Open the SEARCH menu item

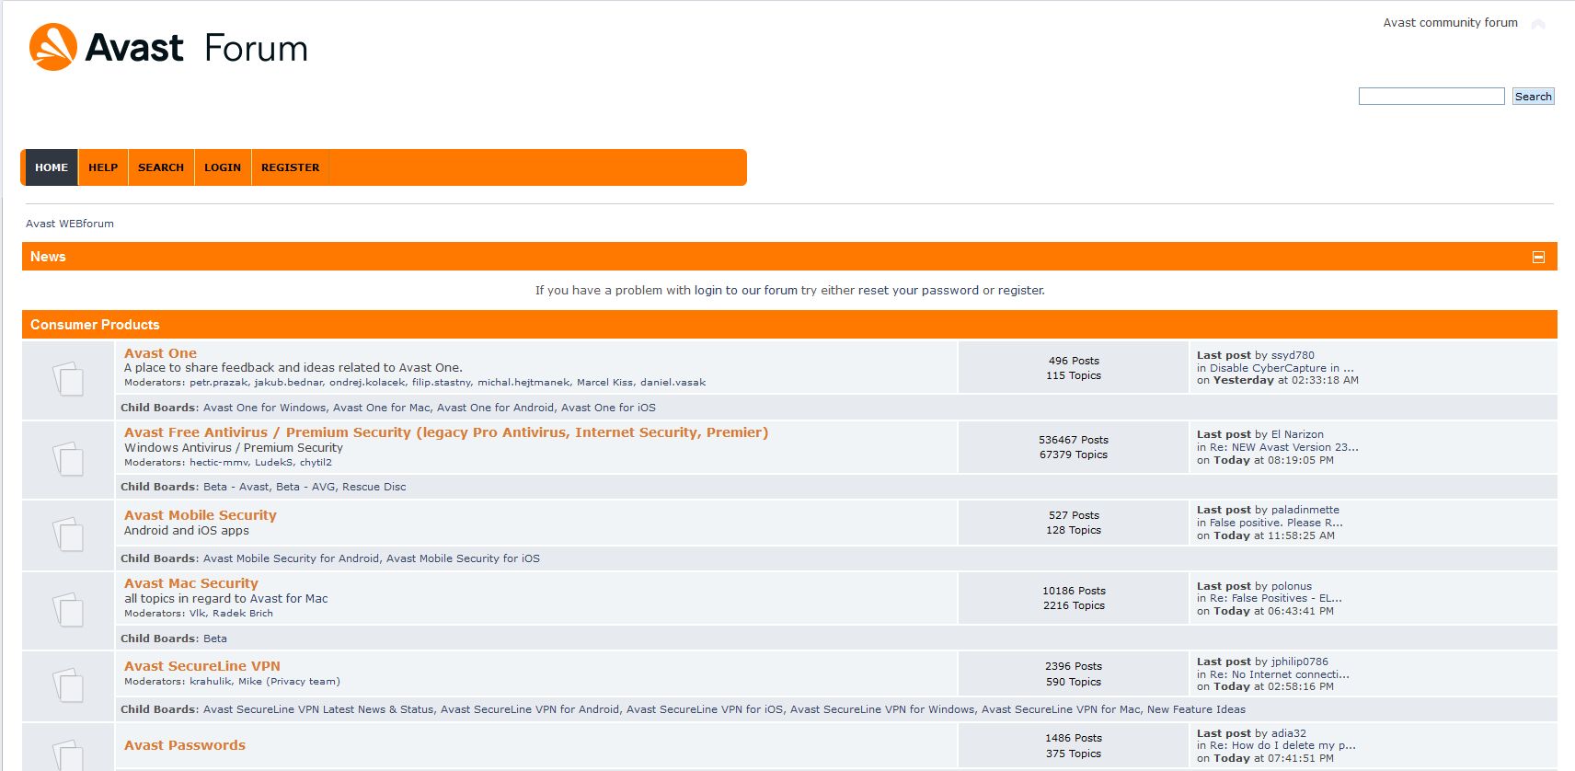pos(161,167)
